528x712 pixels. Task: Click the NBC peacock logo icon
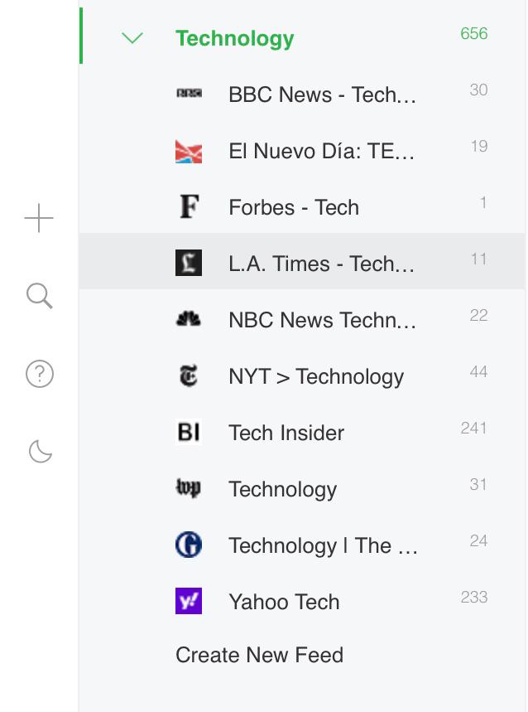pos(189,320)
